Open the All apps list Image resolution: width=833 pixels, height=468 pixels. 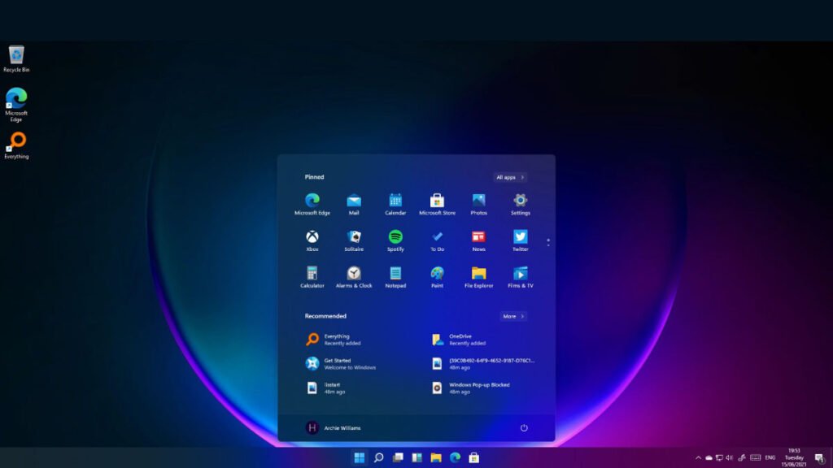(x=511, y=176)
